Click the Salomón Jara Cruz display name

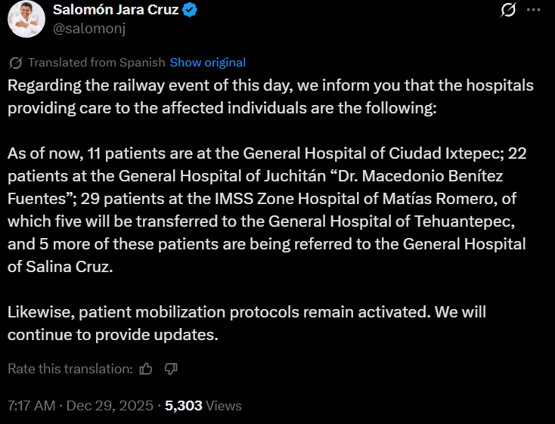click(117, 11)
